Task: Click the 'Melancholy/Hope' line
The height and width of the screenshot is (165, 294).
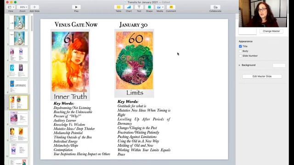Action: click(66, 146)
